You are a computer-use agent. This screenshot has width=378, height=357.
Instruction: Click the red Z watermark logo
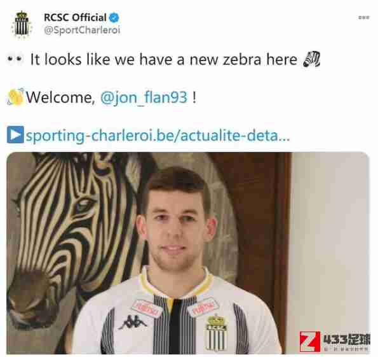pos(310,341)
